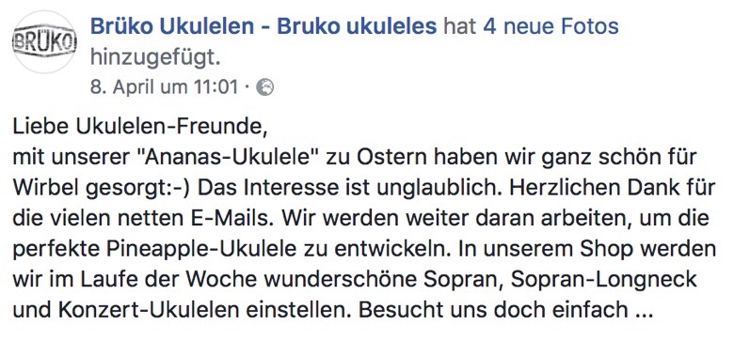This screenshot has height=340, width=750.
Task: Click the word Konzert-Ukulelen
Action: 150,310
